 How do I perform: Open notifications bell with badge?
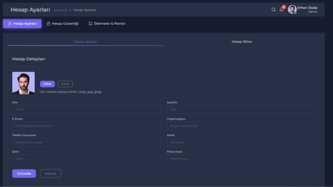click(x=282, y=9)
